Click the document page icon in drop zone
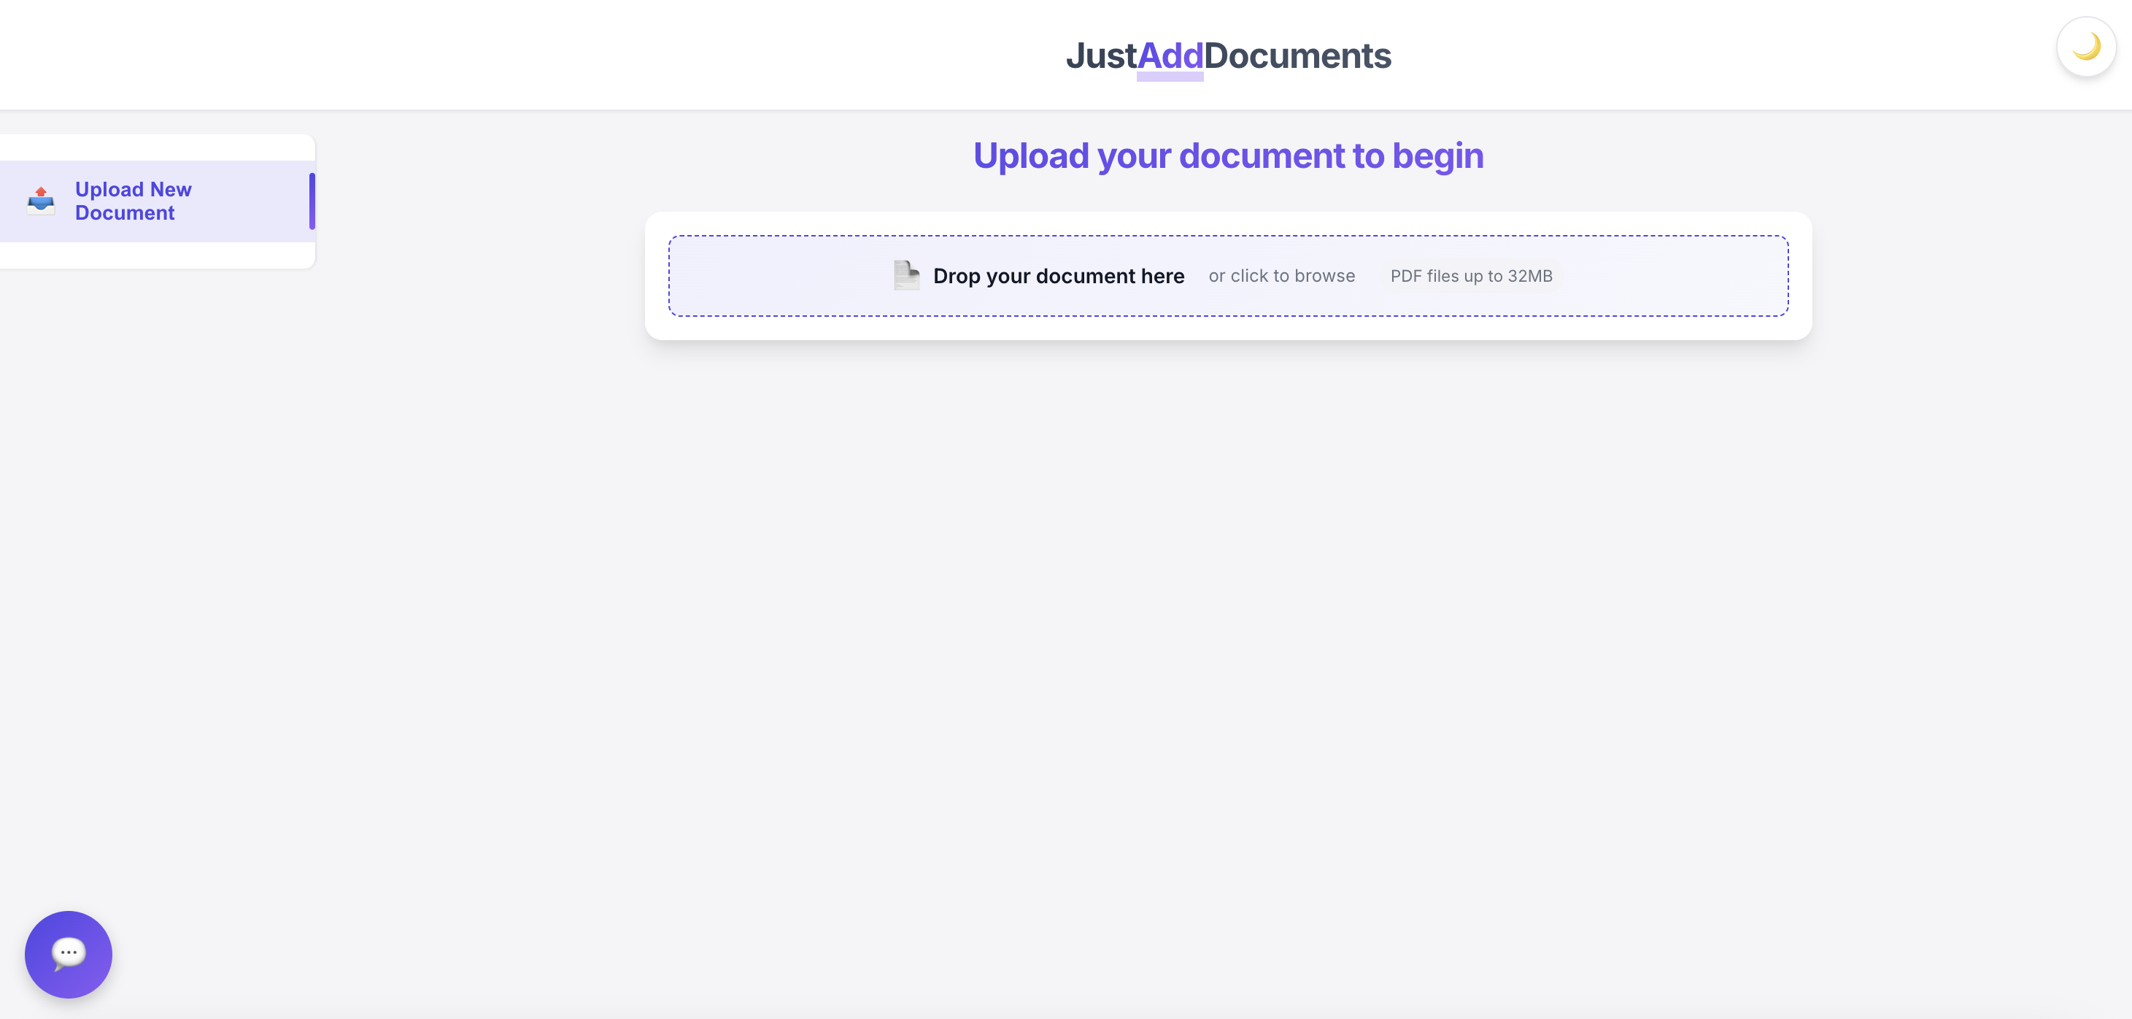Image resolution: width=2132 pixels, height=1019 pixels. pyautogui.click(x=906, y=276)
